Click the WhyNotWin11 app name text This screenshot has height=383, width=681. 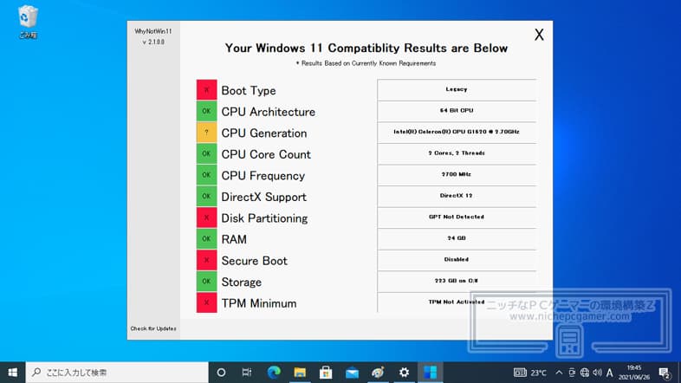point(152,31)
